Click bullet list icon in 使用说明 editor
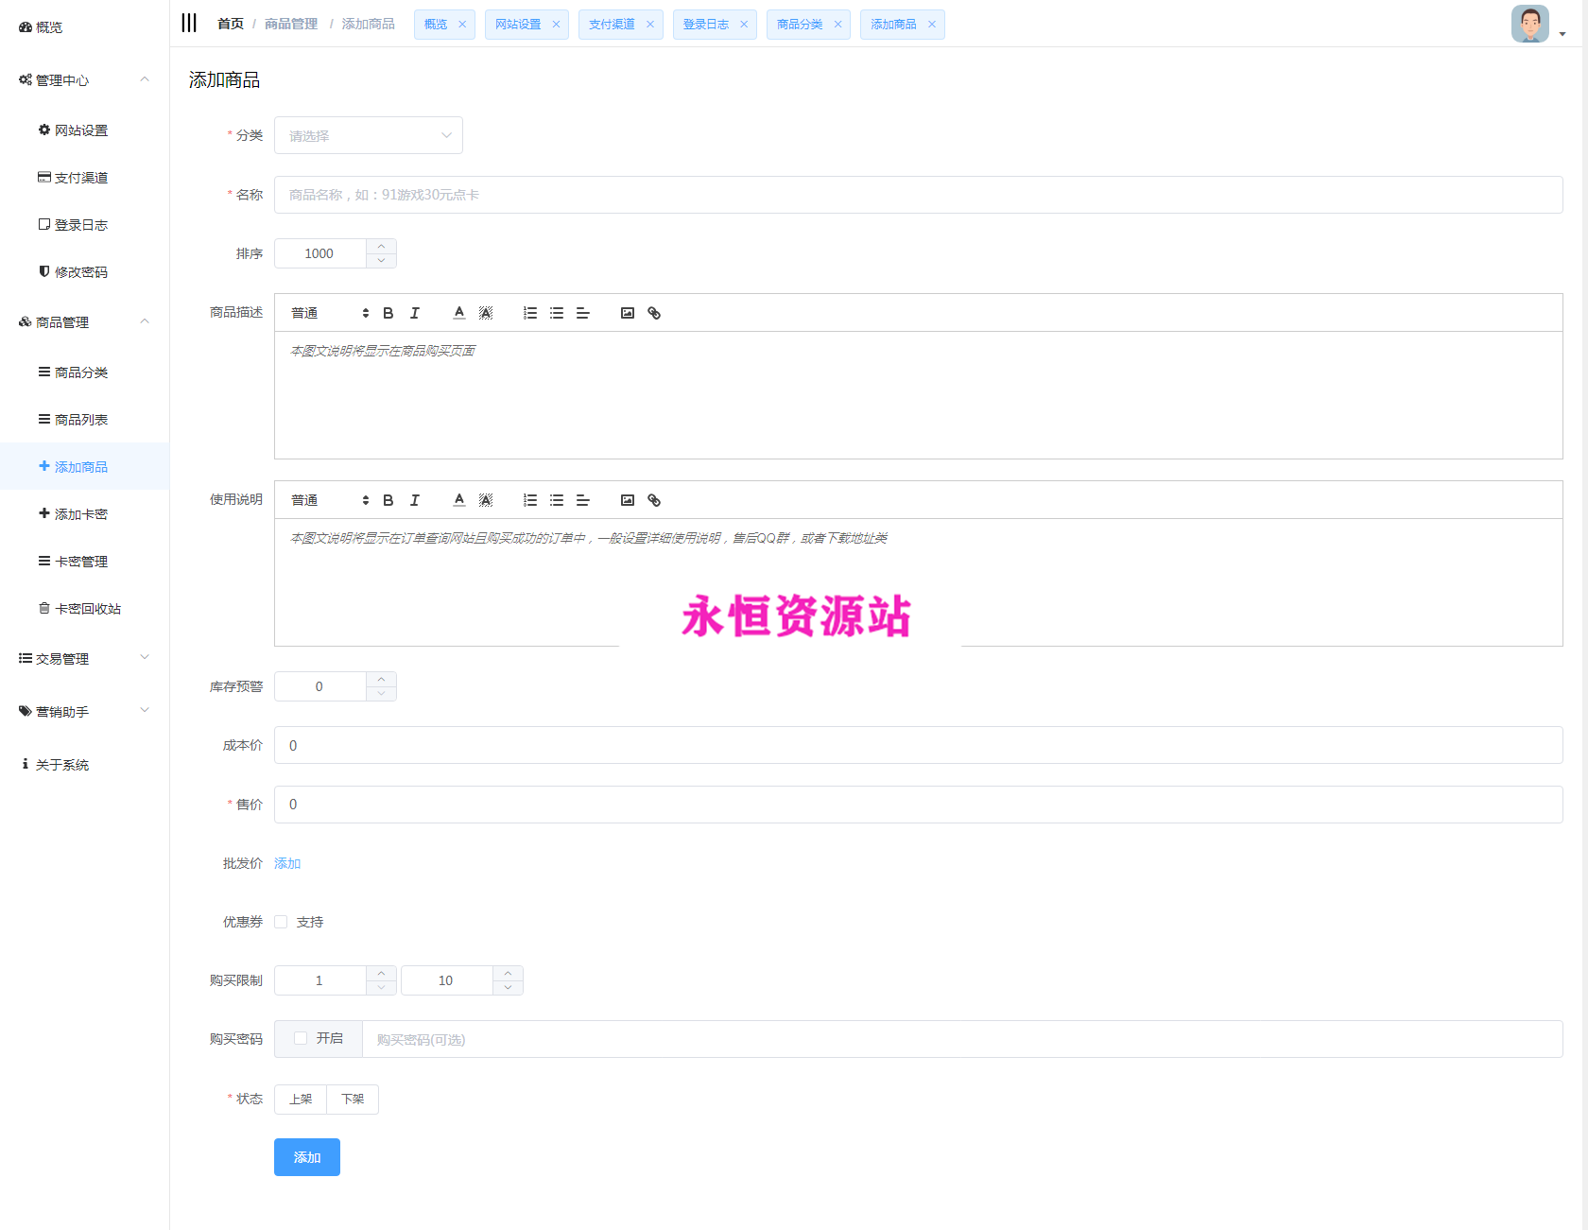The width and height of the screenshot is (1588, 1230). [557, 500]
